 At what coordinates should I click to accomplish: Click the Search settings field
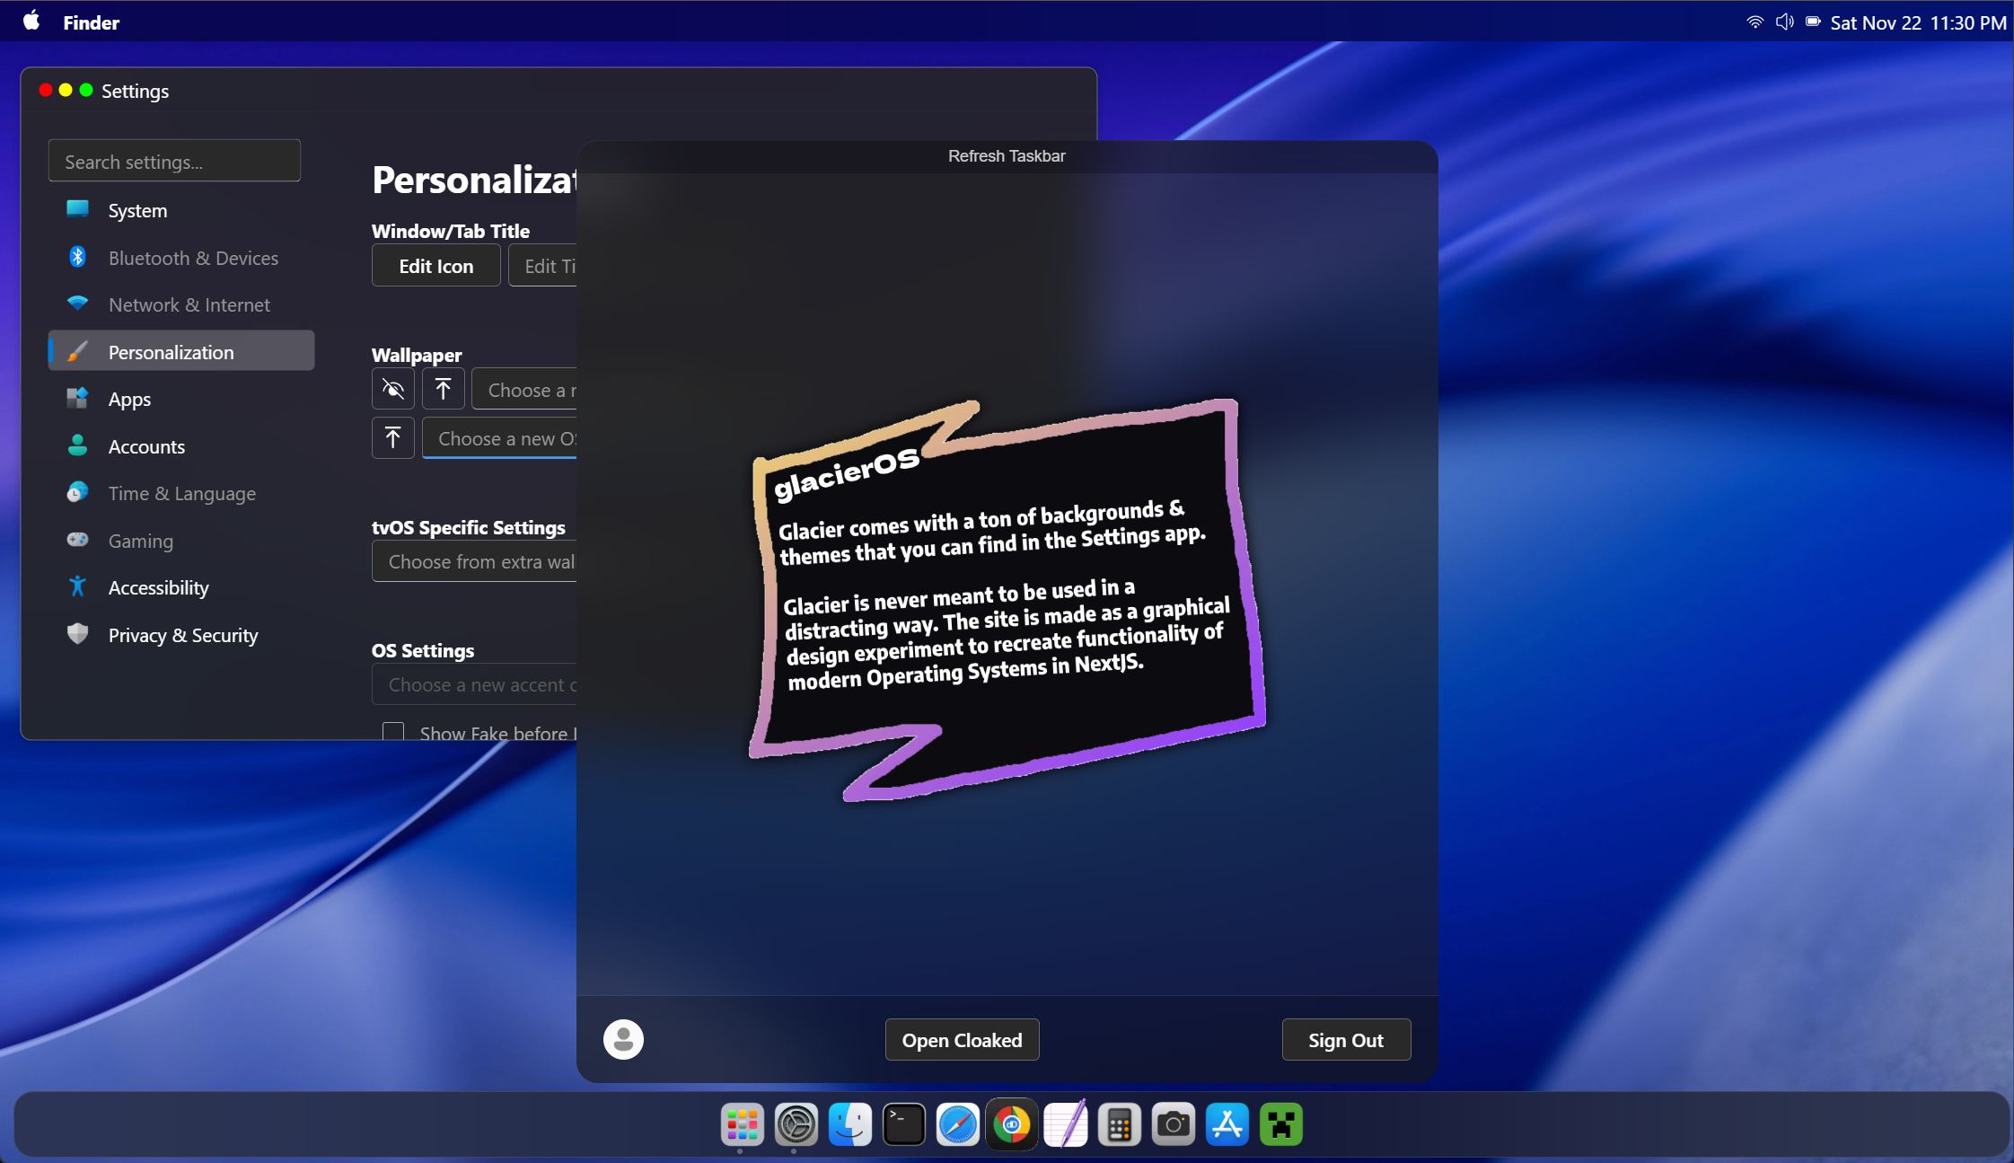click(174, 162)
